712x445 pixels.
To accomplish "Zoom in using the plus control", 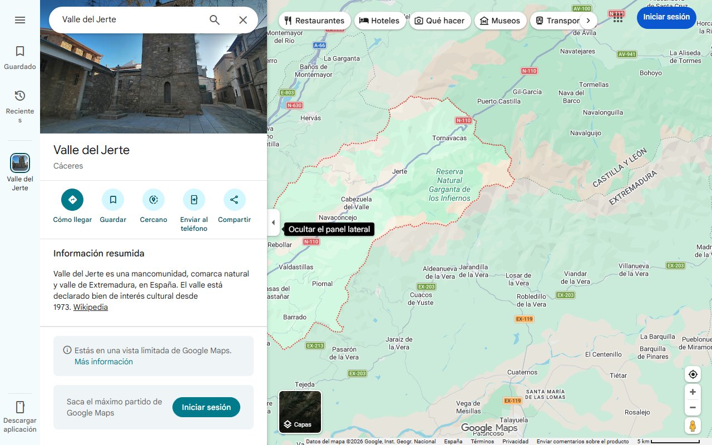I will tap(693, 392).
